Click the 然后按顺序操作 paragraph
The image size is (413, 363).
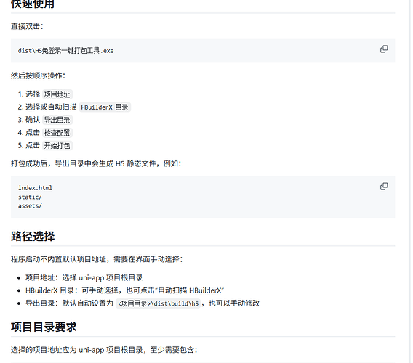click(x=39, y=76)
